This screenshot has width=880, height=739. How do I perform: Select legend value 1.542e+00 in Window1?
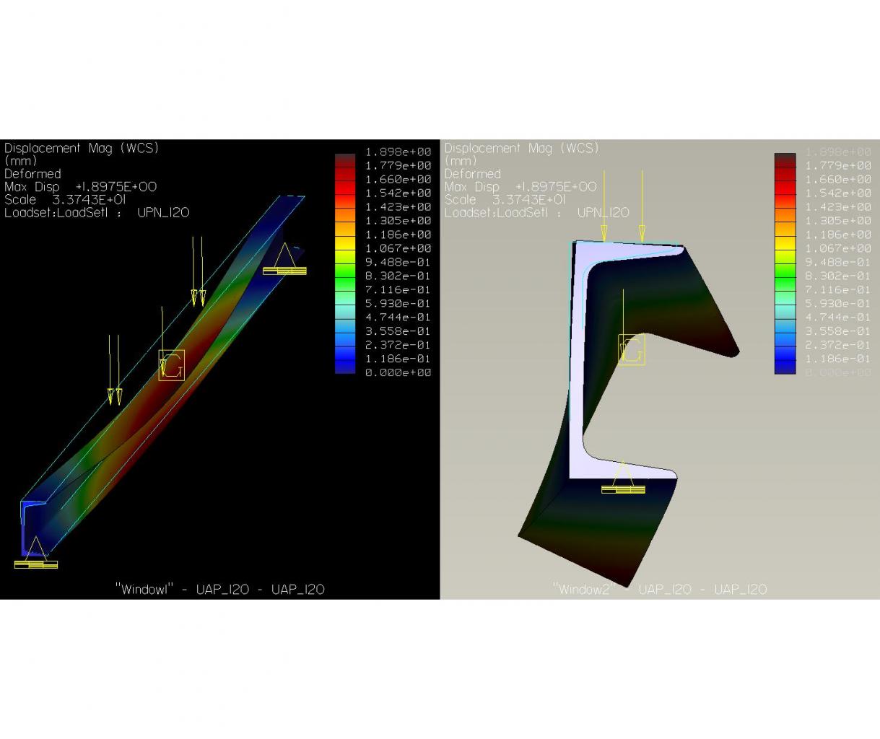coord(398,193)
